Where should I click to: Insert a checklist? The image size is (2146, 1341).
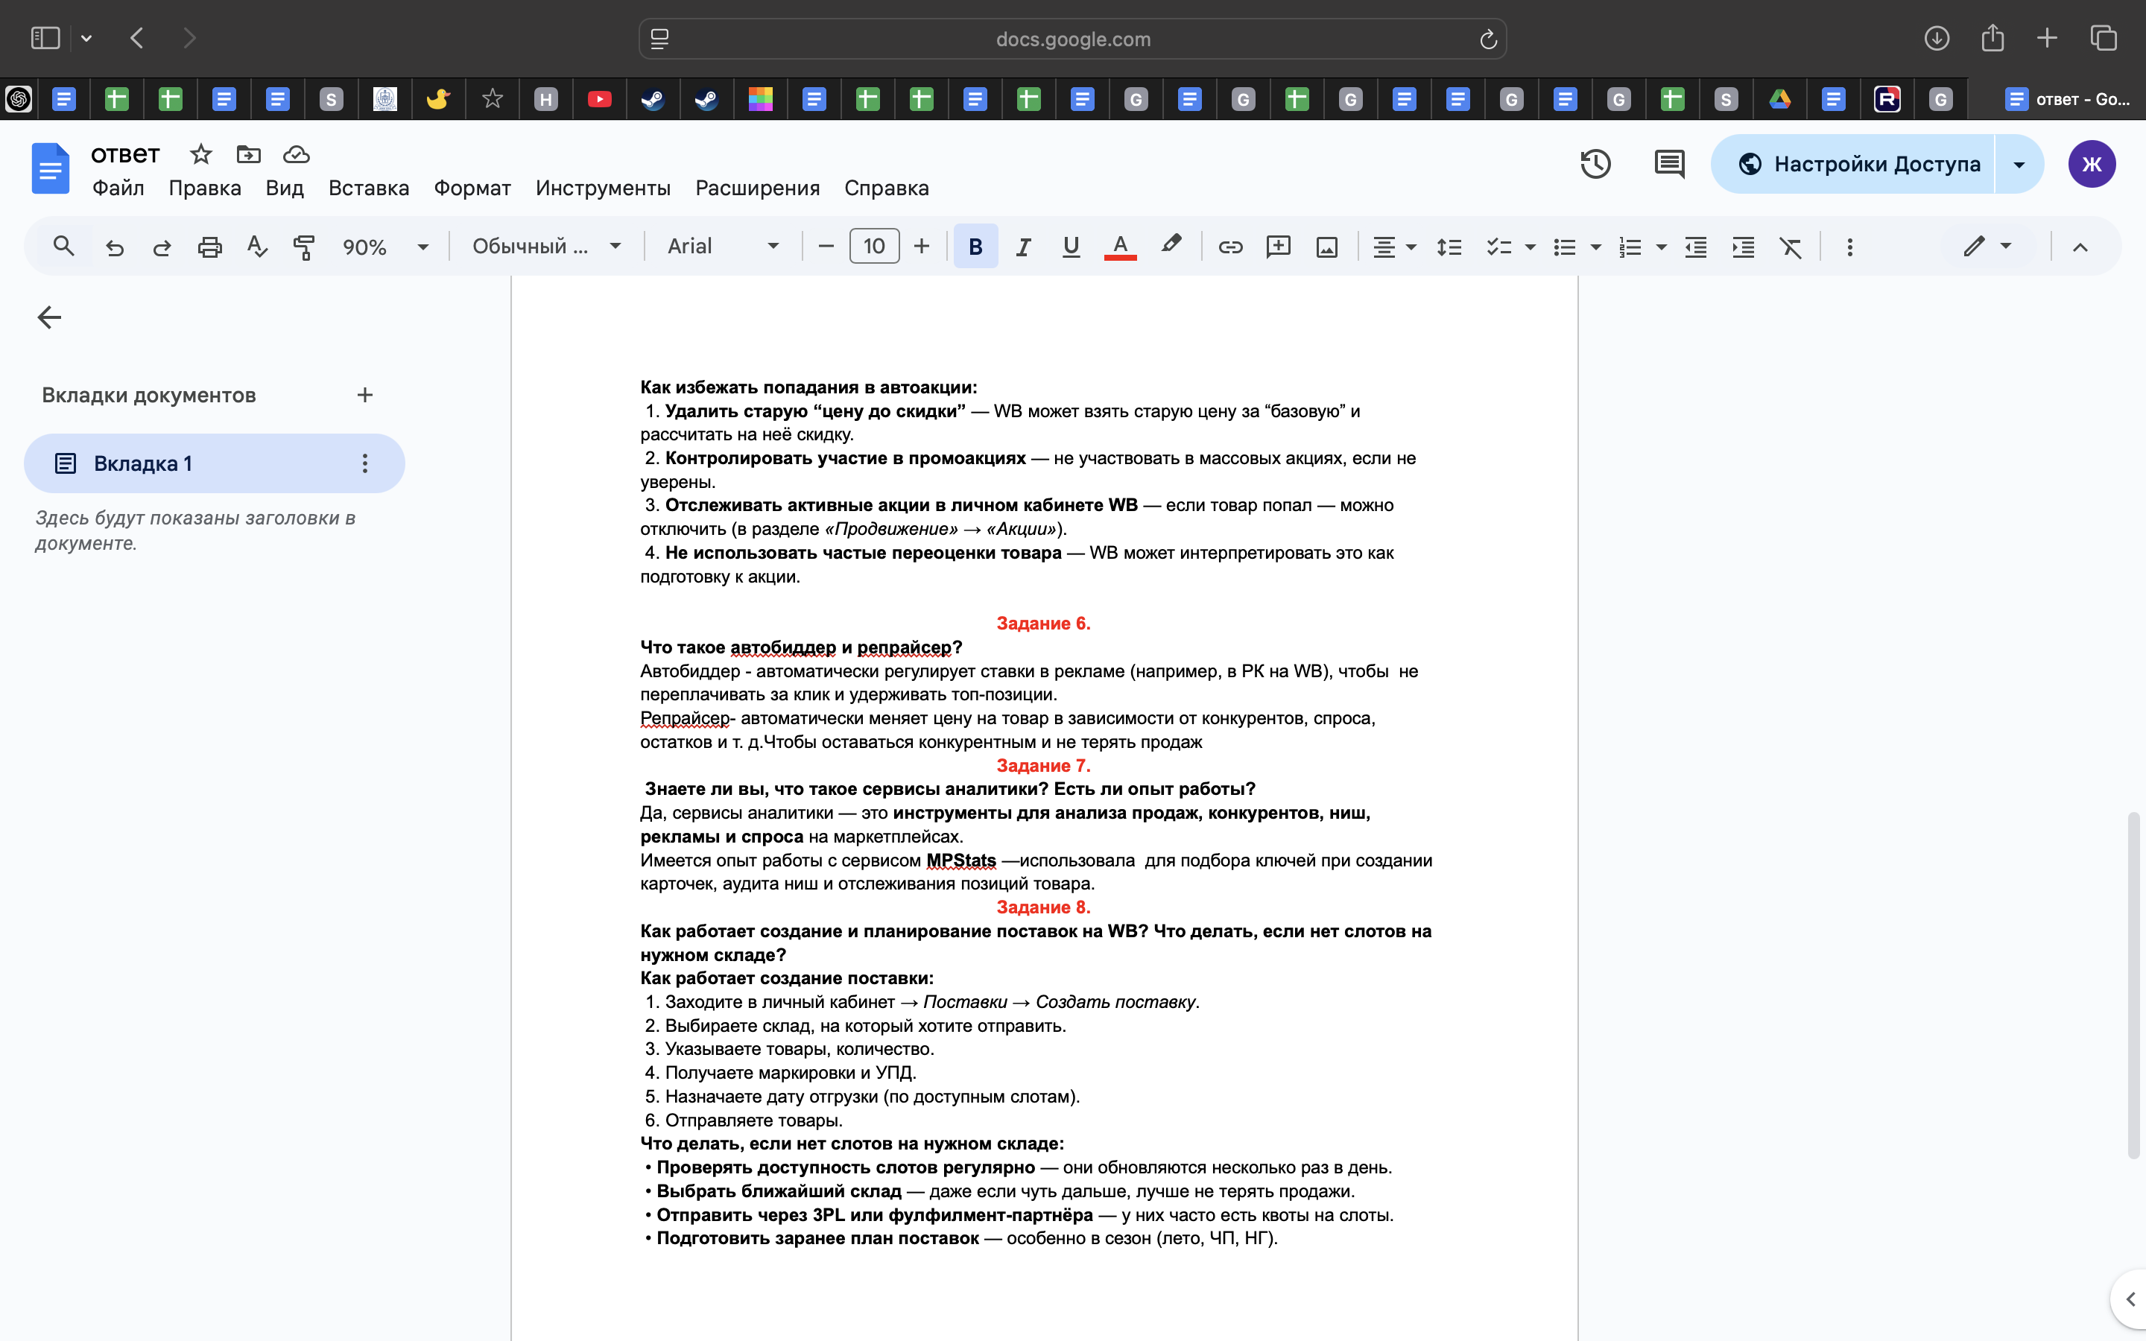pyautogui.click(x=1498, y=247)
